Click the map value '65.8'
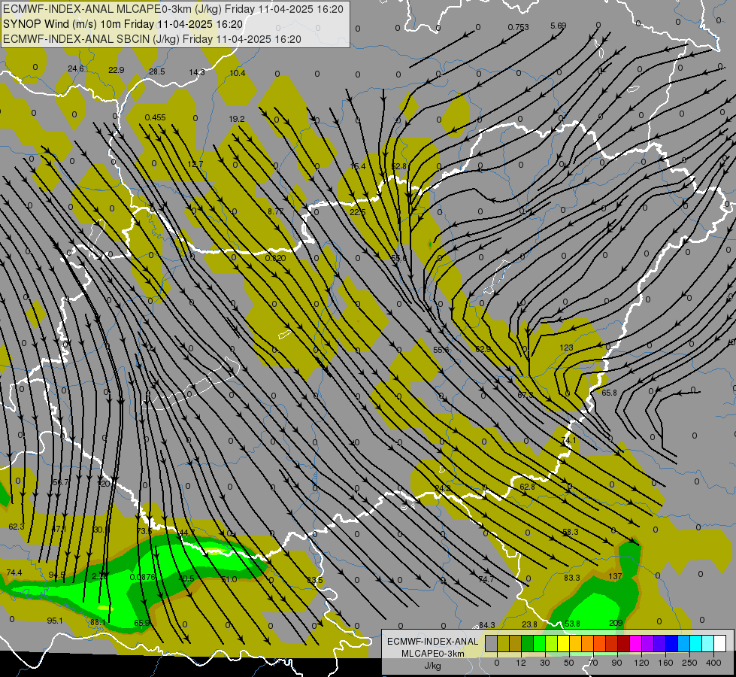The width and height of the screenshot is (736, 677). pos(609,393)
